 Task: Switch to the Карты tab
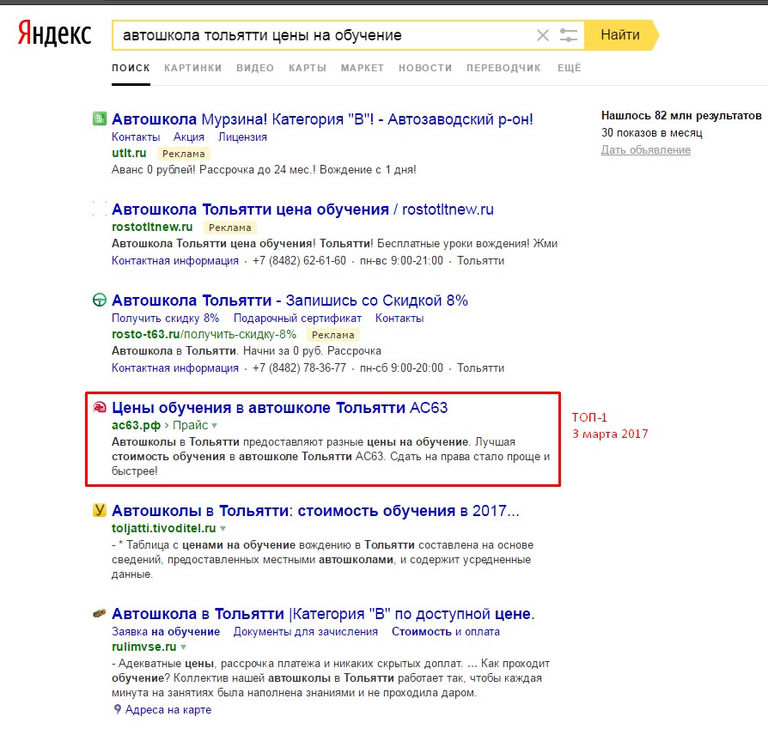click(x=308, y=68)
